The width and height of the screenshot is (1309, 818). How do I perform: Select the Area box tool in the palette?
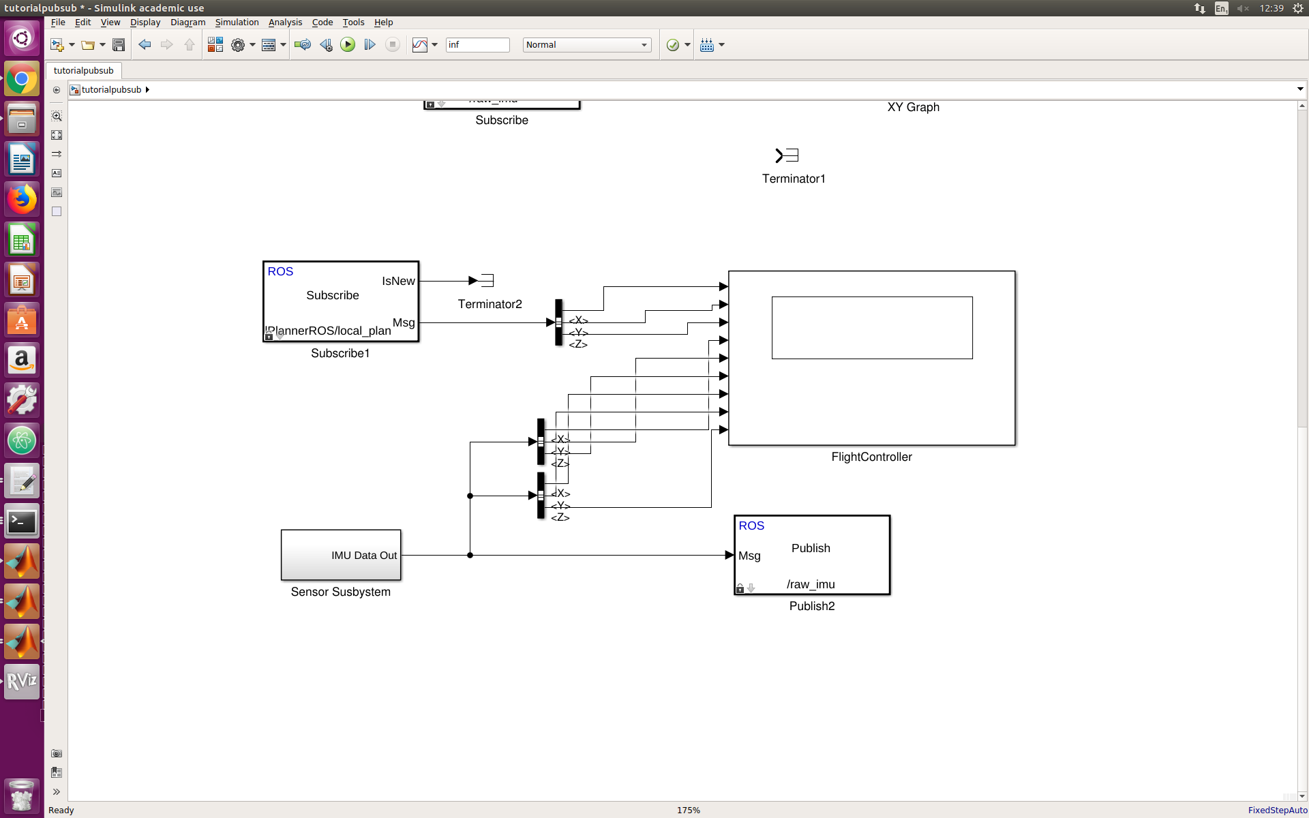tap(57, 211)
